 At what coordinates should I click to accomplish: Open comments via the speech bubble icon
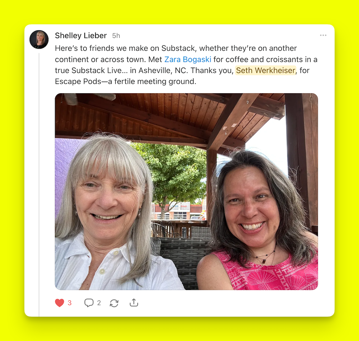[x=89, y=303]
